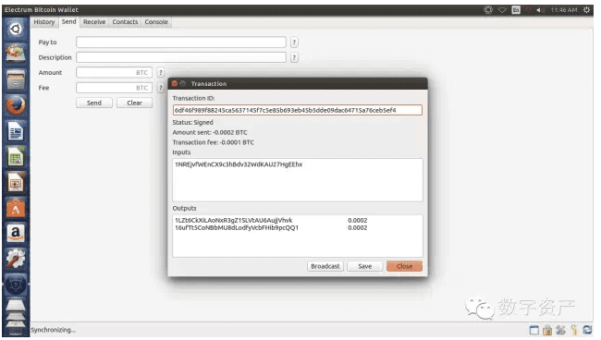The image size is (601, 340).
Task: Click the 0.0002 value in the 16ufTt5 output row
Action: coord(357,227)
